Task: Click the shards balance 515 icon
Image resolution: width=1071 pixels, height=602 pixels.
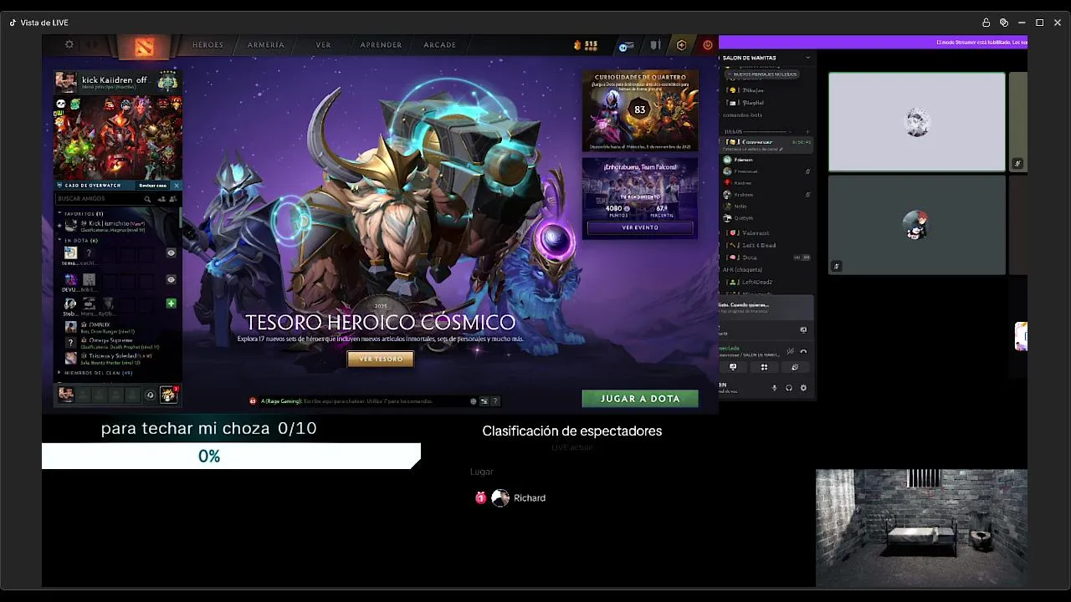Action: pyautogui.click(x=585, y=45)
